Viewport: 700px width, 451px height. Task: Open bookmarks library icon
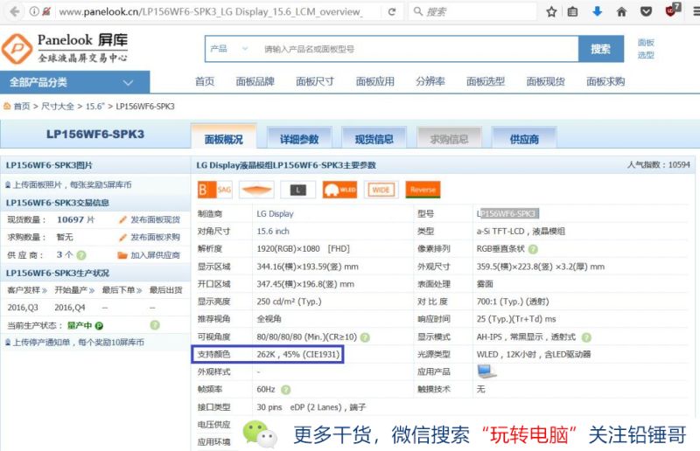(572, 11)
